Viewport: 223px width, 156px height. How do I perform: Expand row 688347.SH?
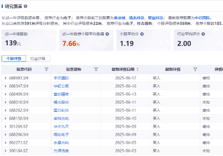pyautogui.click(x=6, y=86)
